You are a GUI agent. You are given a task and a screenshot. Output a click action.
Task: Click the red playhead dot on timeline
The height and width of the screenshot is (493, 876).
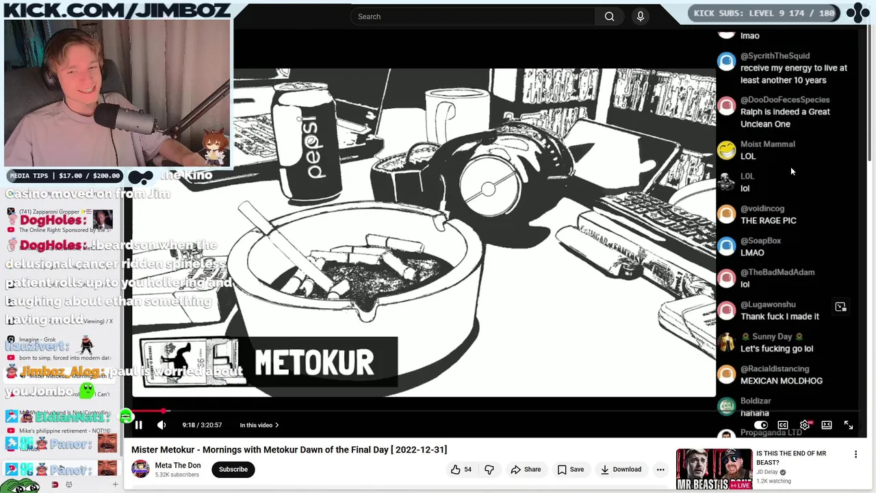164,411
